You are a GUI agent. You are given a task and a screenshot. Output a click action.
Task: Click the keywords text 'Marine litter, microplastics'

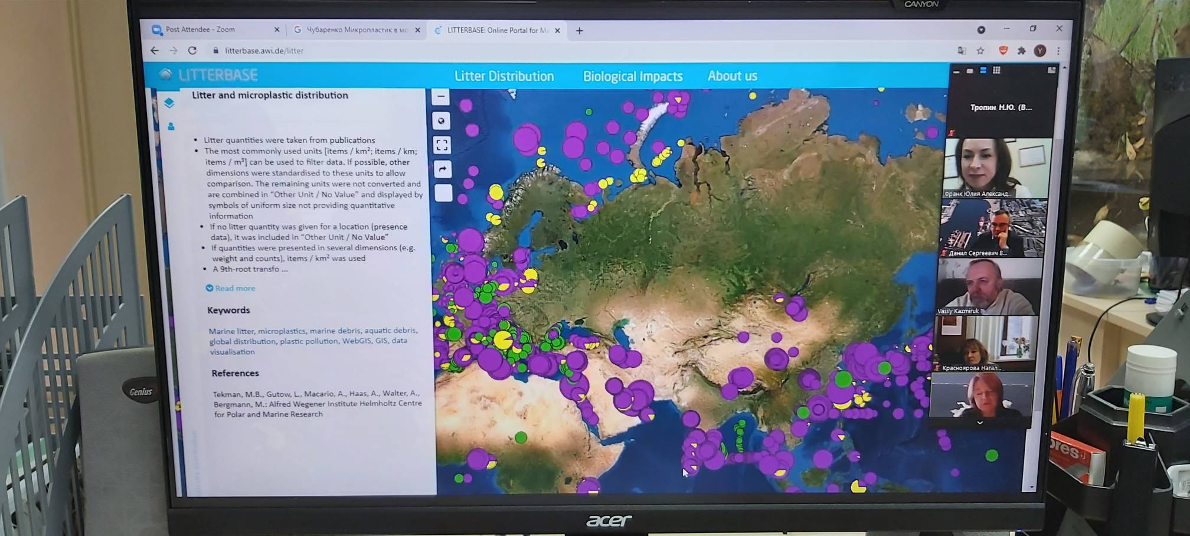click(x=257, y=331)
